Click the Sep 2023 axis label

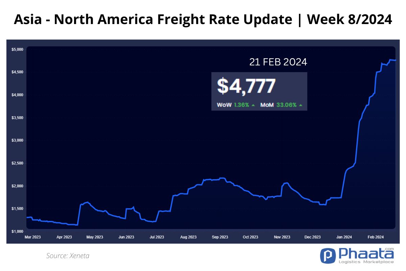[219, 237]
